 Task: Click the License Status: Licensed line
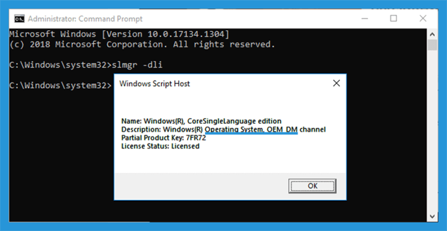[160, 147]
